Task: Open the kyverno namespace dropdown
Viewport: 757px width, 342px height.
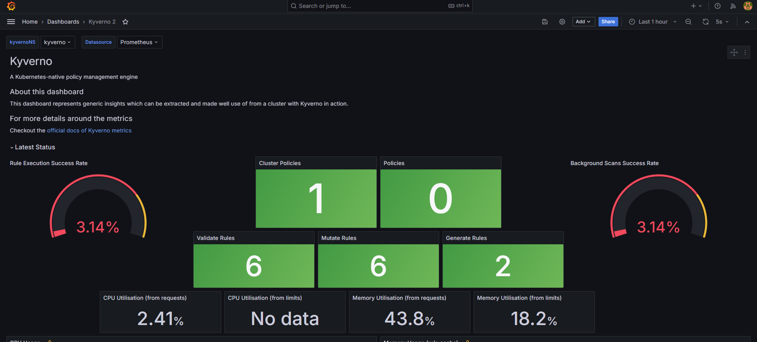Action: (x=58, y=42)
